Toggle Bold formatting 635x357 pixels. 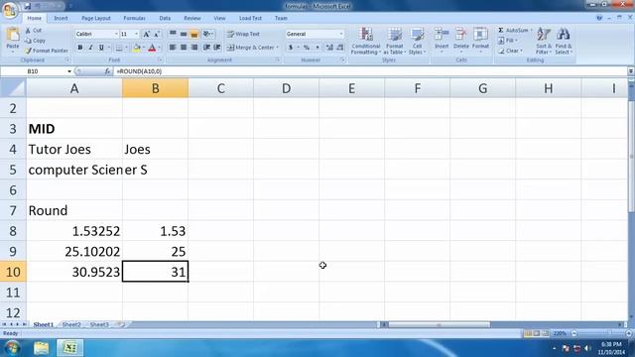pos(79,48)
